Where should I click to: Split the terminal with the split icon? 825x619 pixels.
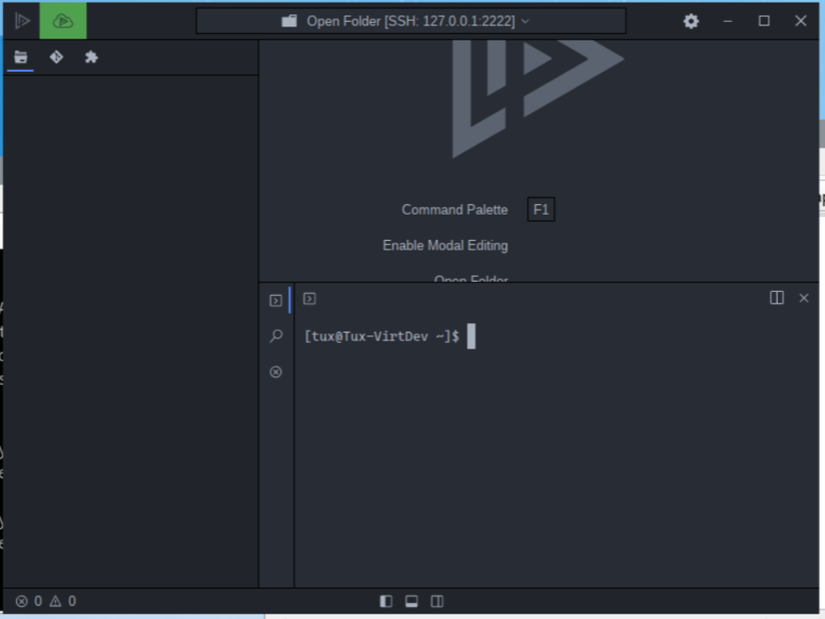[x=777, y=298]
